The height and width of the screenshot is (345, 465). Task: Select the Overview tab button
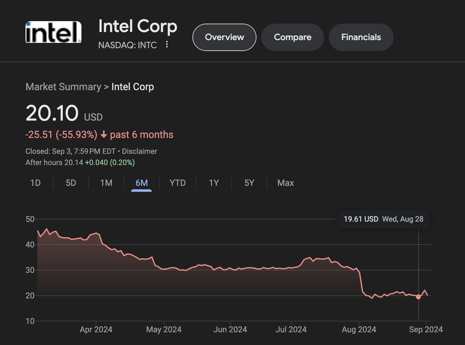point(224,37)
